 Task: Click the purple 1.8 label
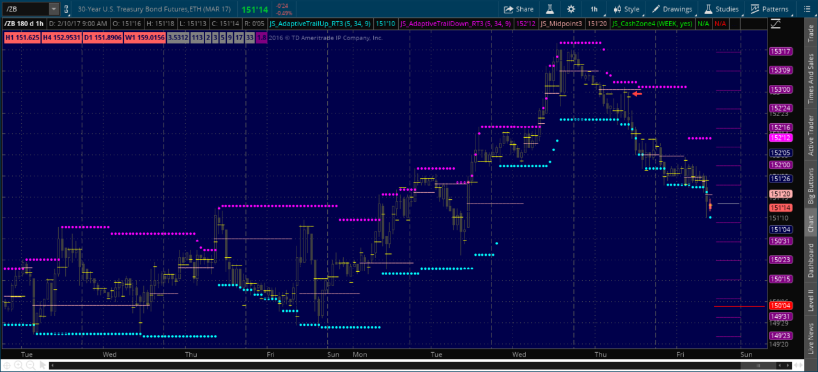click(261, 38)
